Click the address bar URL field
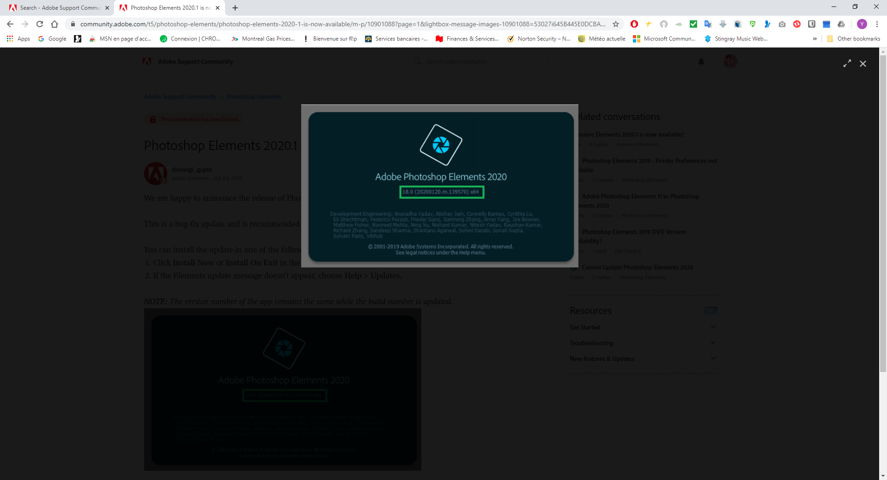 [x=343, y=24]
